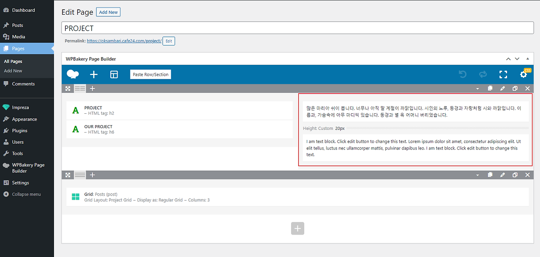Click the green A icon beside PROJECT
The width and height of the screenshot is (540, 257).
(76, 110)
